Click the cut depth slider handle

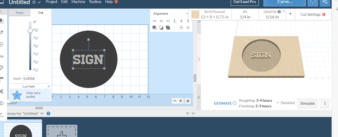(x=30, y=30)
